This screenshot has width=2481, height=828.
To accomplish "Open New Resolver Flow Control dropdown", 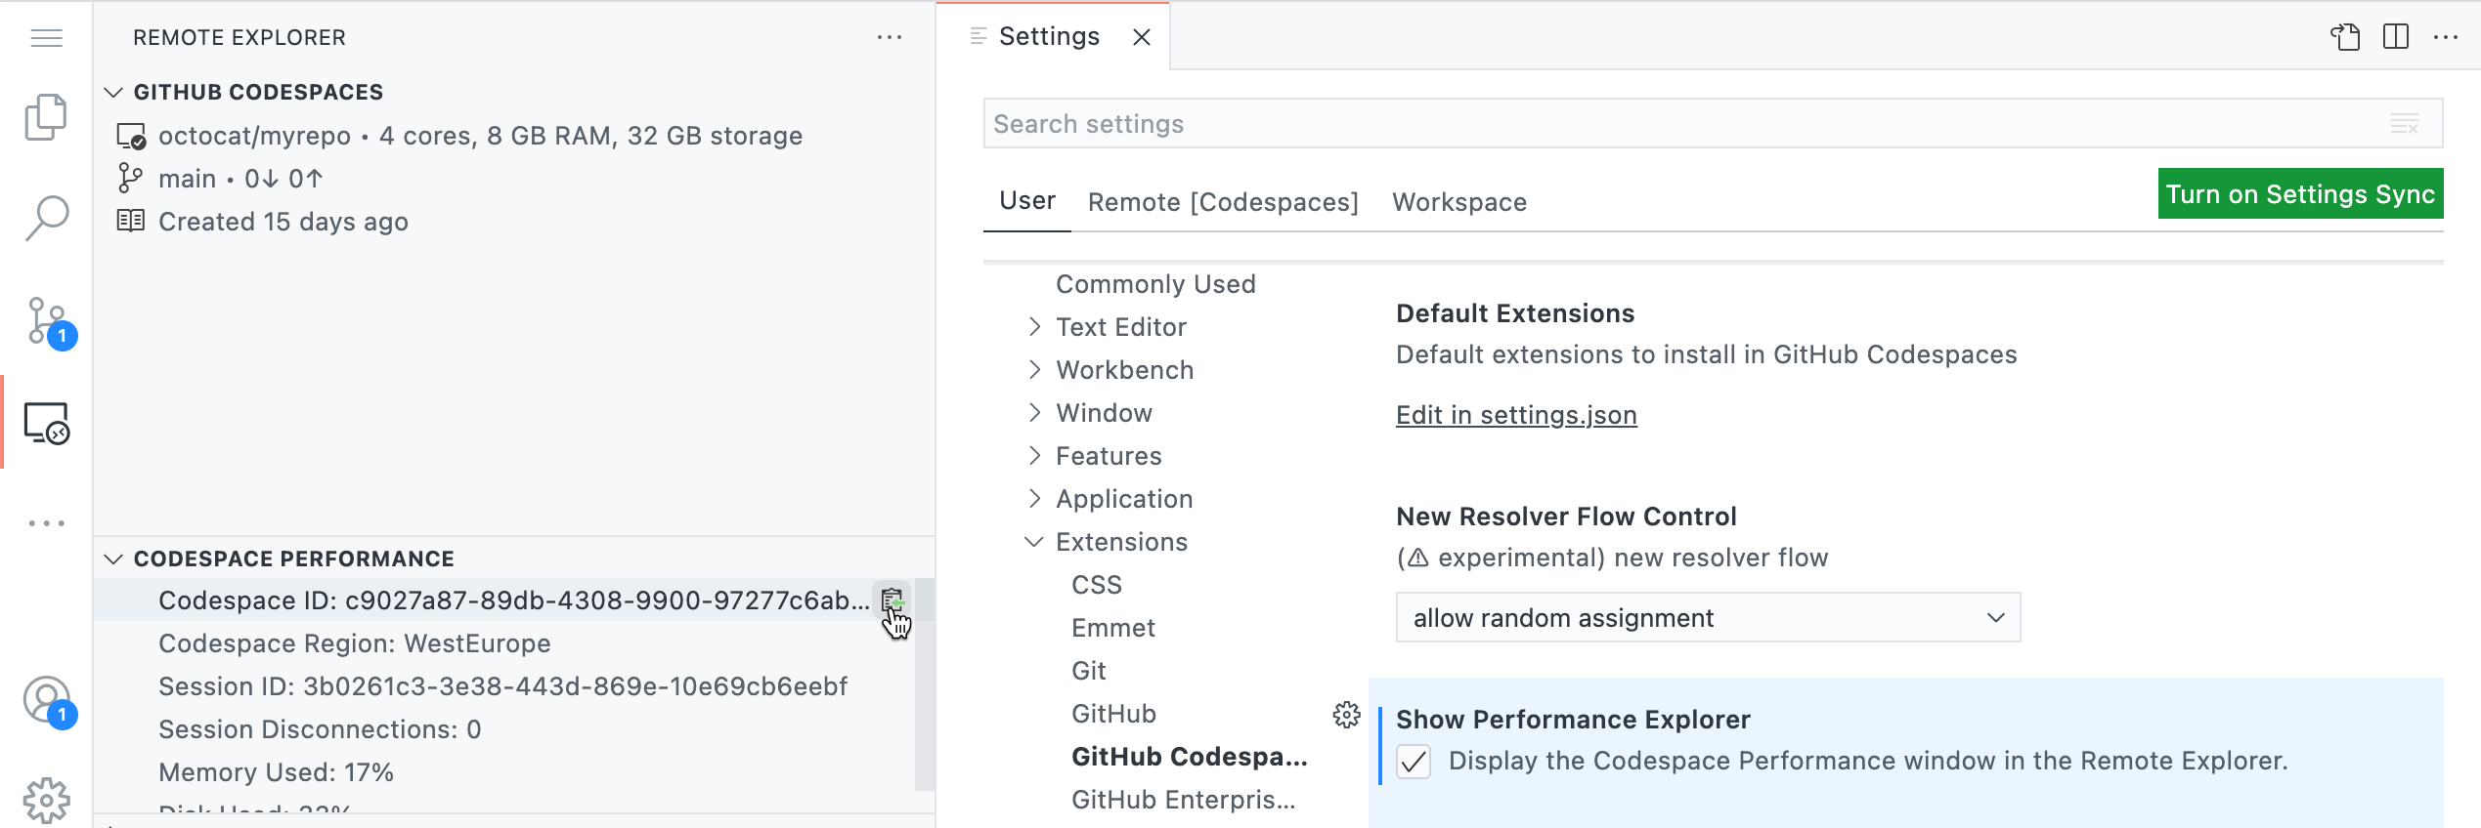I will coord(1708,617).
